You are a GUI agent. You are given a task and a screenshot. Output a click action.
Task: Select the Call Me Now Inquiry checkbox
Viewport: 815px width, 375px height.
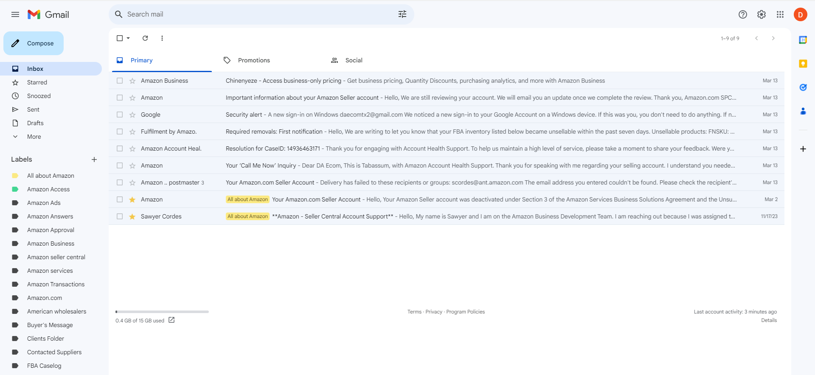coord(120,165)
